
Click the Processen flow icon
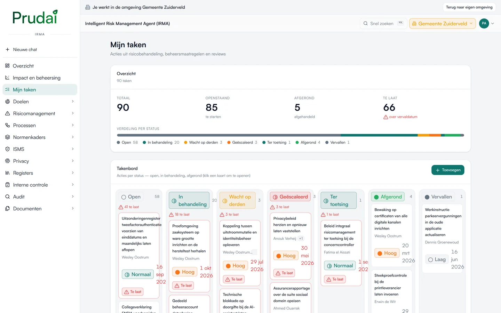coord(7,125)
